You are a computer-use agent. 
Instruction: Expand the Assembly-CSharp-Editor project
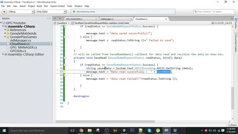pos(3,54)
